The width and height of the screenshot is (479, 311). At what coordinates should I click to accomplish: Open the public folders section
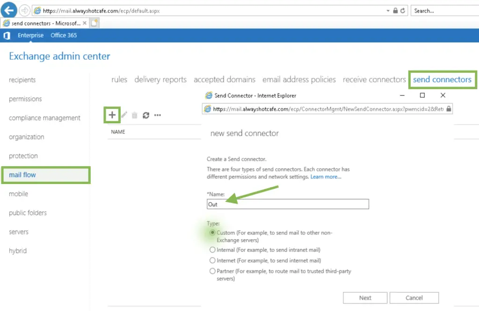(x=28, y=213)
